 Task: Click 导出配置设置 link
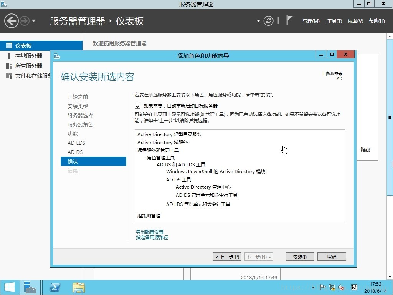pos(150,232)
